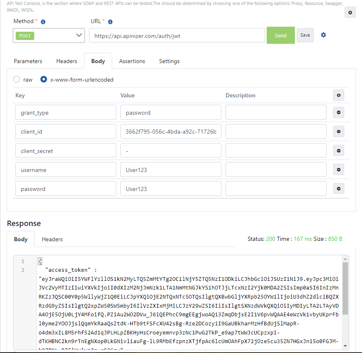Remove the client_secret parameter row
This screenshot has height=353, width=362.
click(x=338, y=150)
